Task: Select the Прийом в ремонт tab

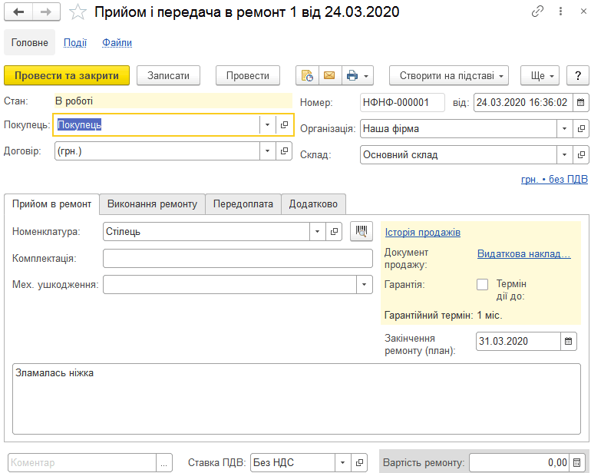Action: pos(51,204)
